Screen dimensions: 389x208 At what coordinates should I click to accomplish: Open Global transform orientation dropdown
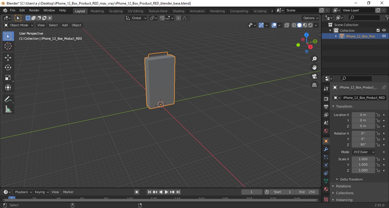click(136, 18)
